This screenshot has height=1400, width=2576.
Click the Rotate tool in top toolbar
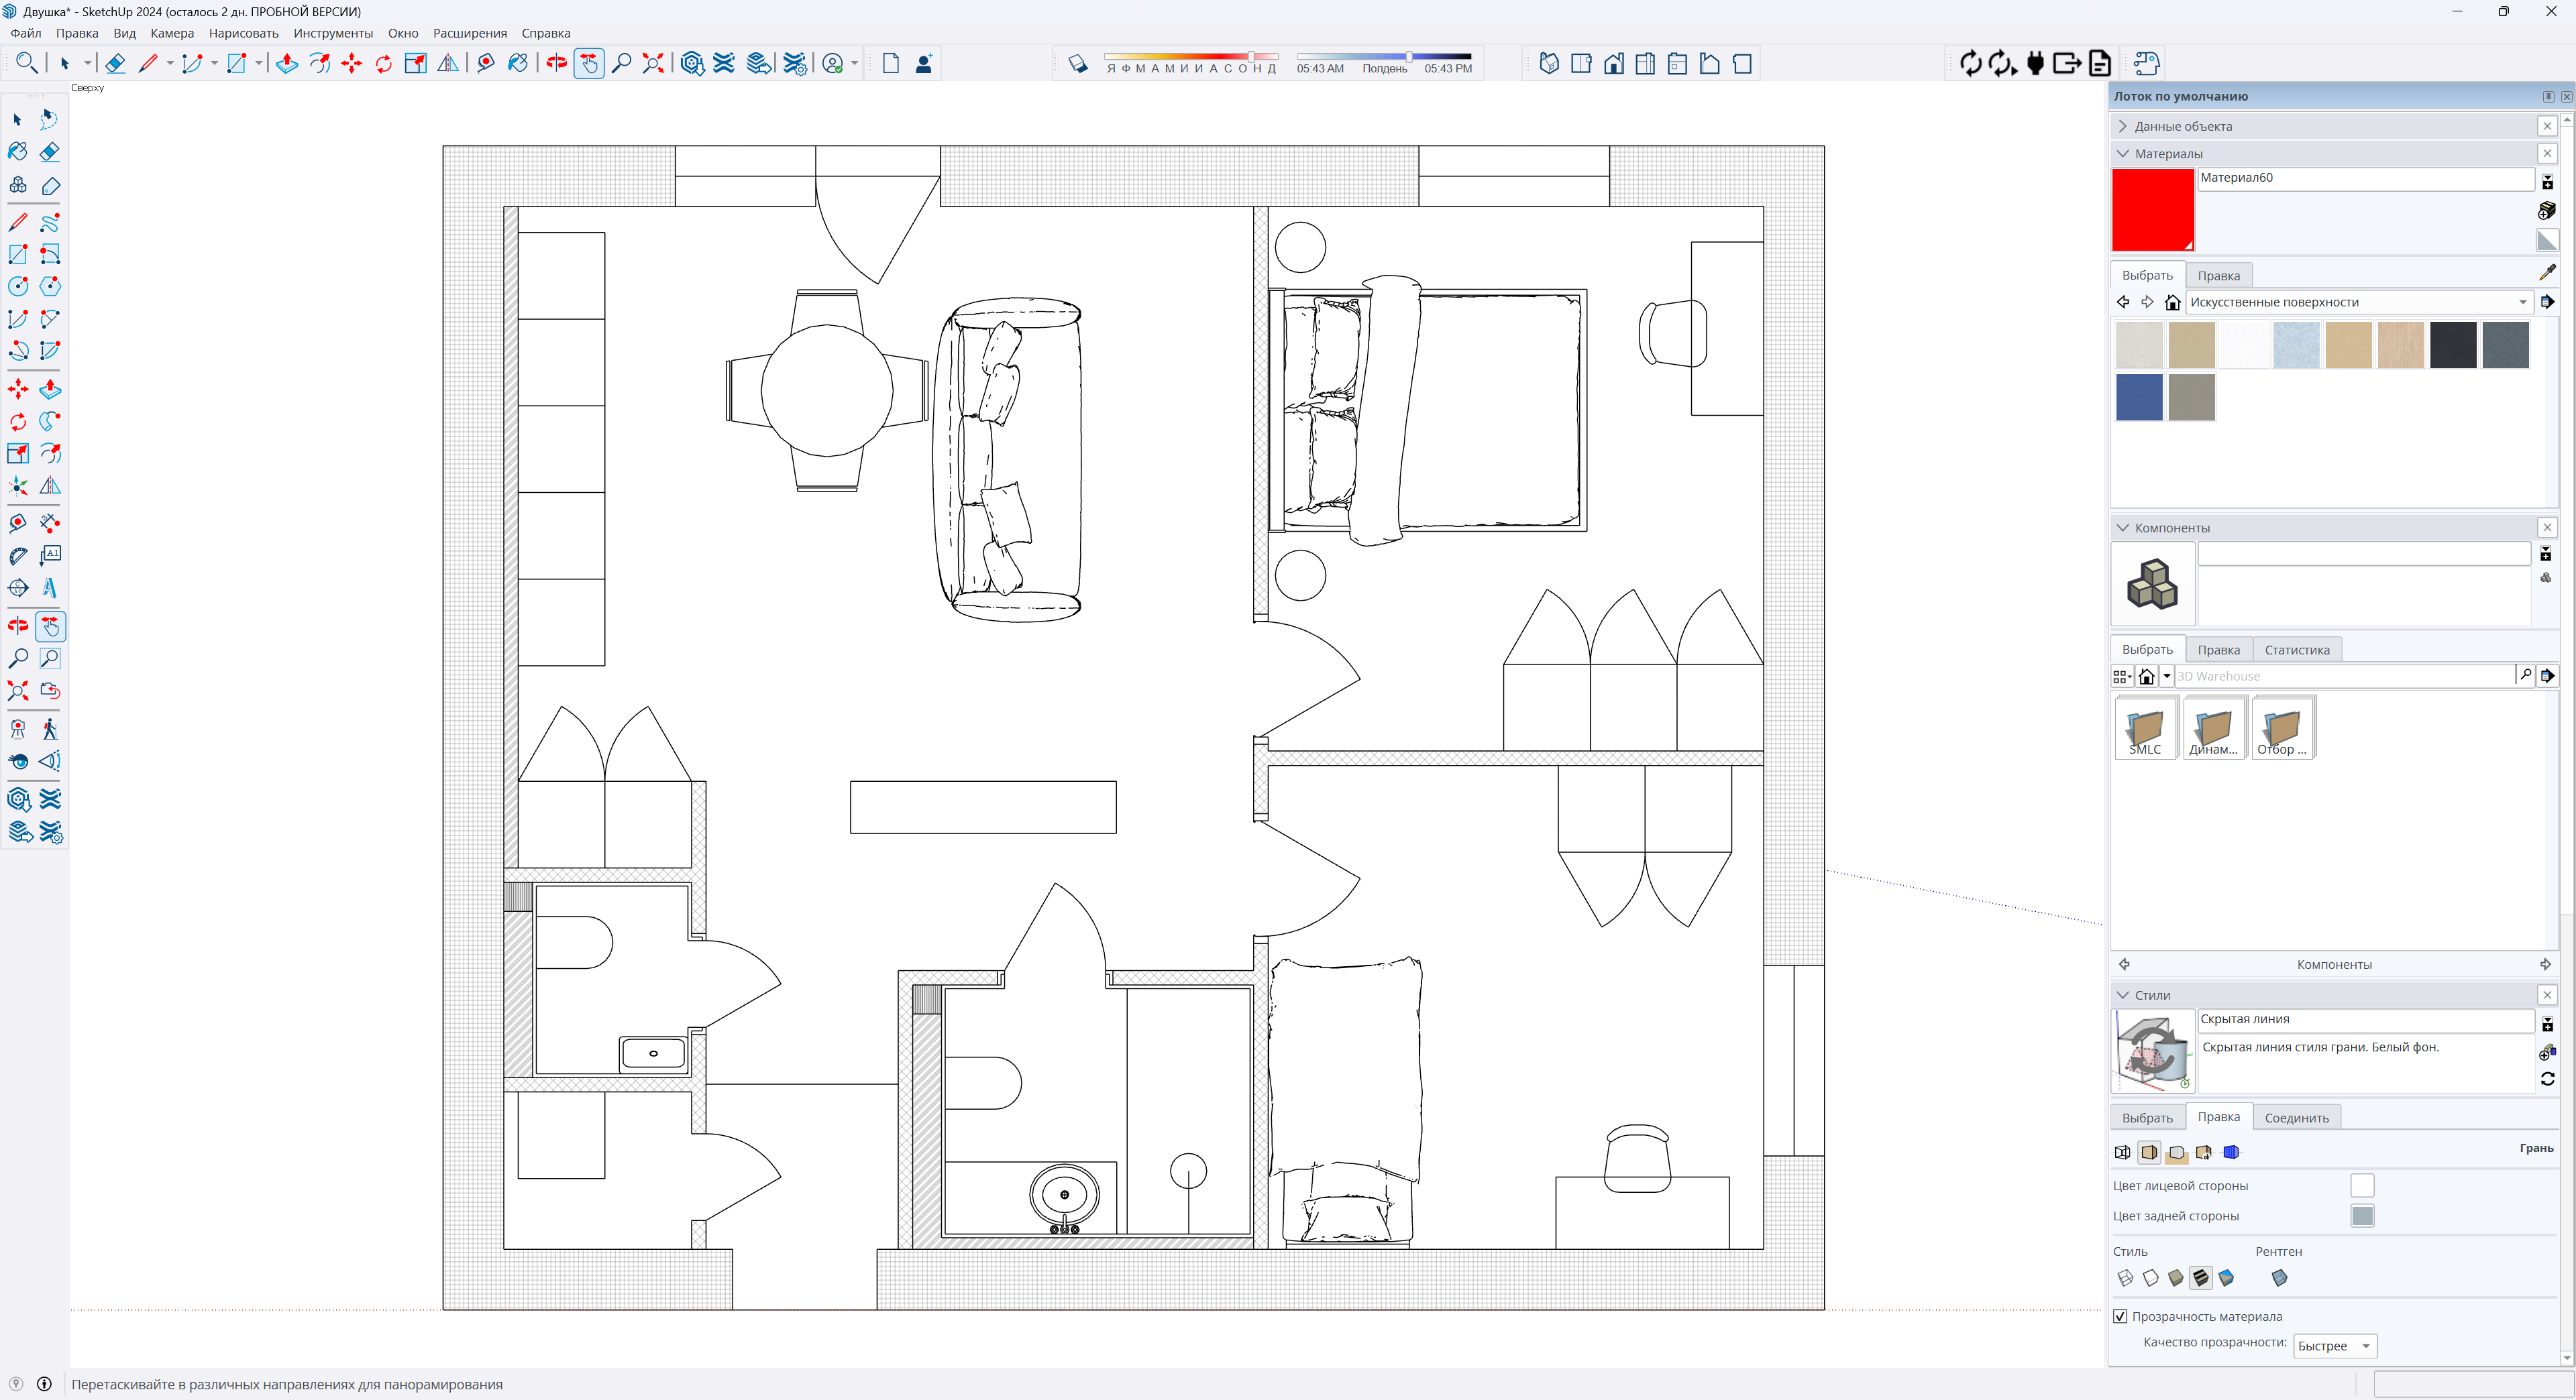click(x=384, y=64)
